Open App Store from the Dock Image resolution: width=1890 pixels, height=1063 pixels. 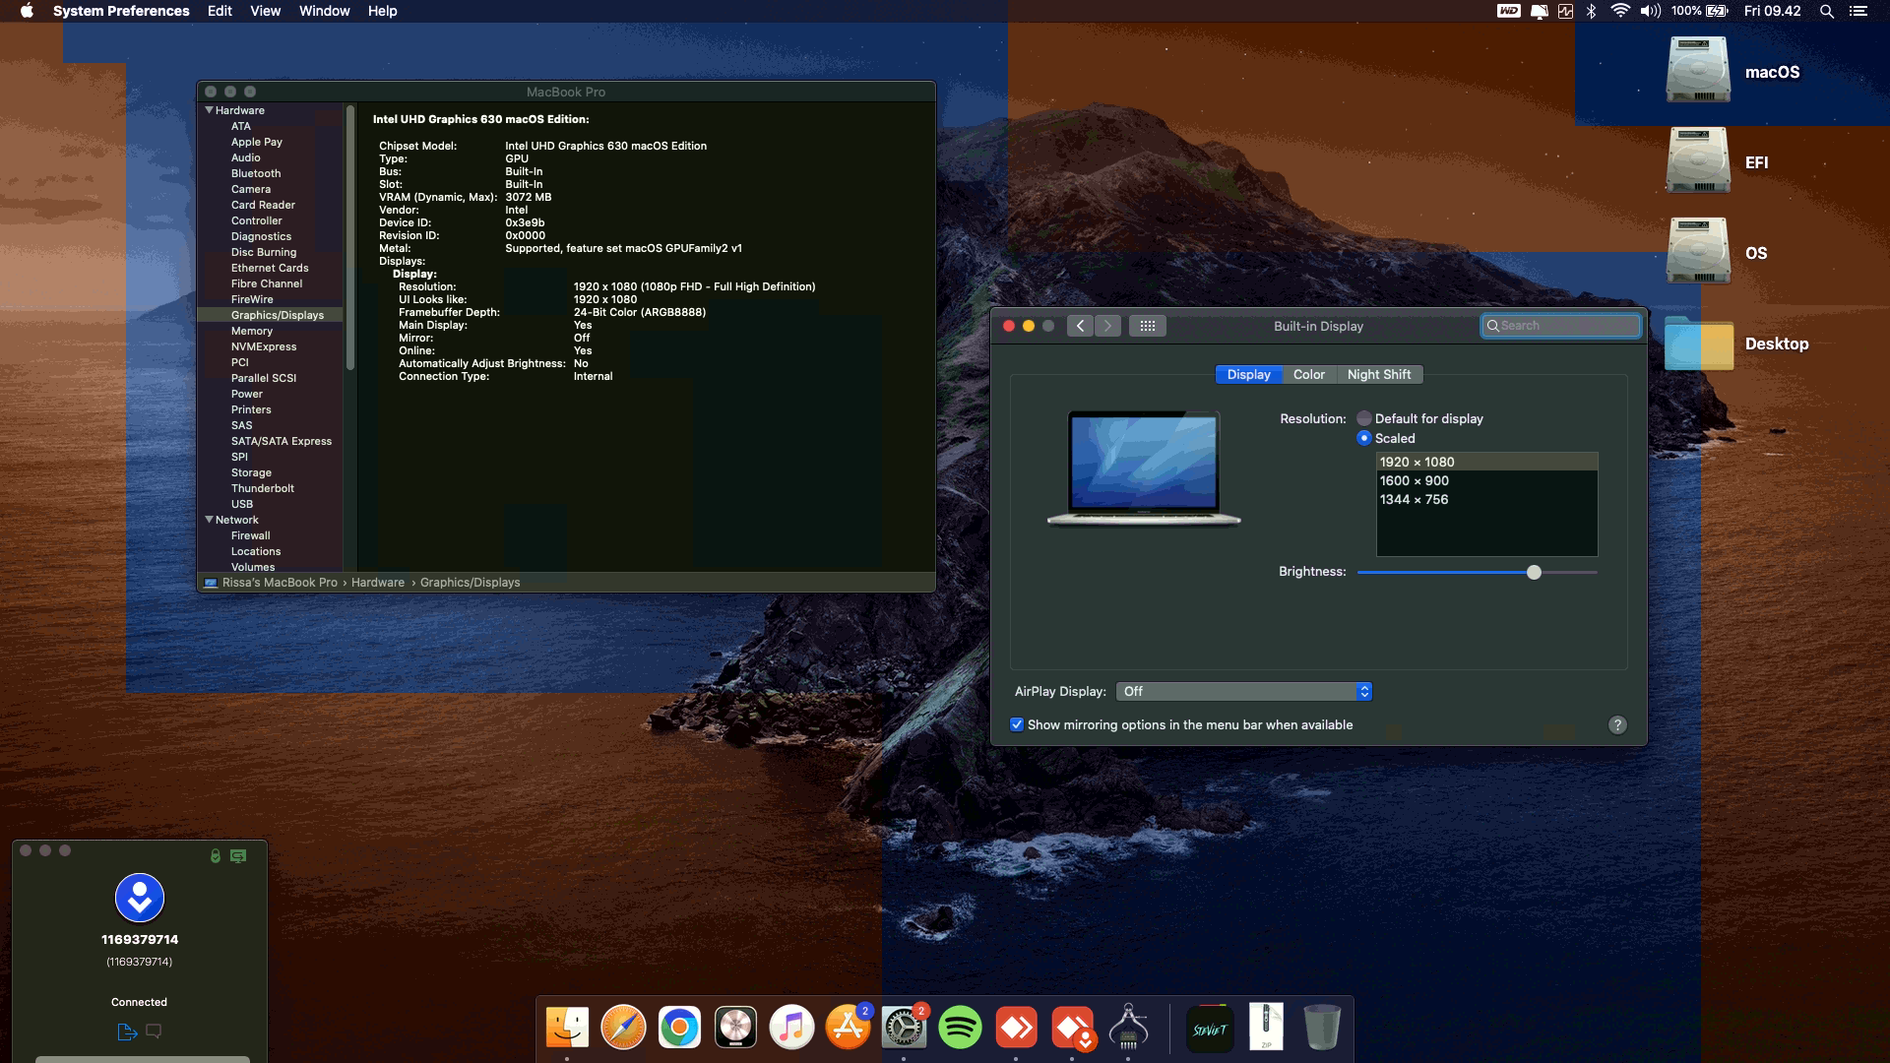pos(848,1028)
